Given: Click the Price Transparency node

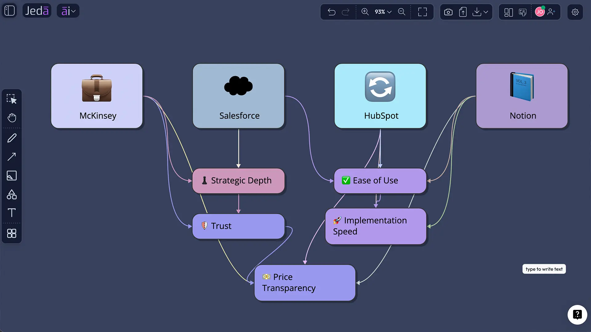Looking at the screenshot, I should 305,283.
